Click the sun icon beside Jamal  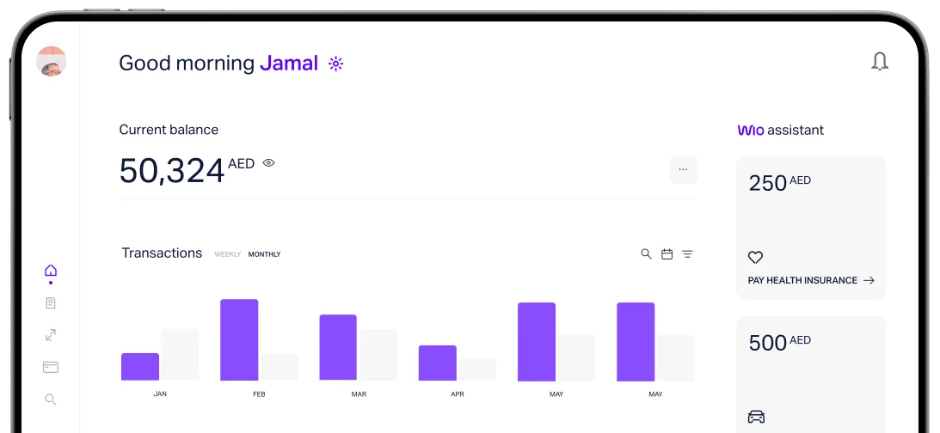pos(335,64)
